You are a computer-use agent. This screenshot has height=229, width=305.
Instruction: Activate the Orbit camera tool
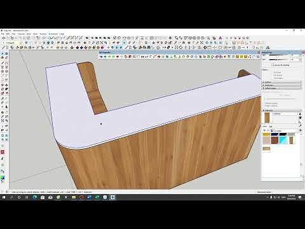[3, 113]
